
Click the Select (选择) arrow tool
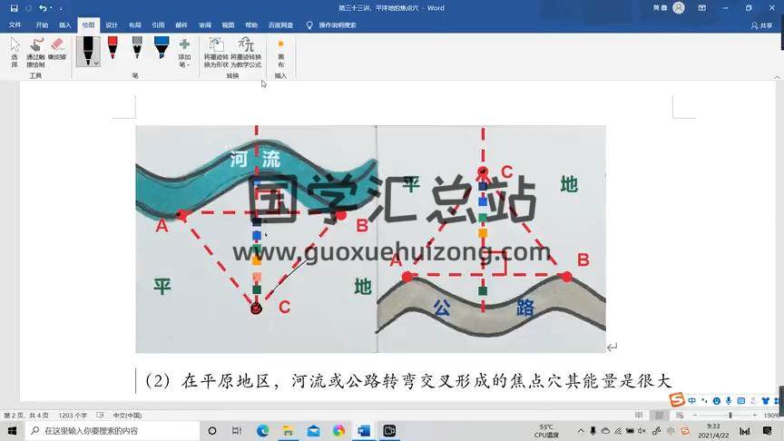point(14,53)
